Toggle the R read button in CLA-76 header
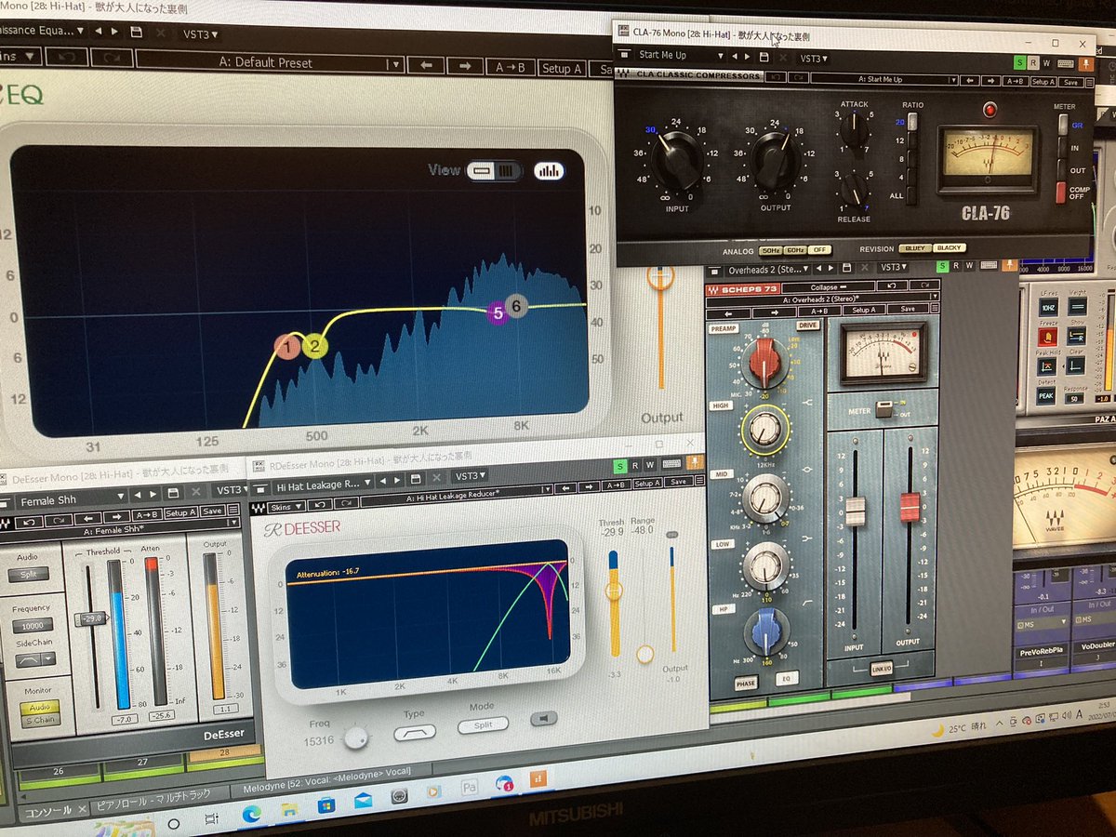Screen dimensions: 1116x837 coord(1033,63)
